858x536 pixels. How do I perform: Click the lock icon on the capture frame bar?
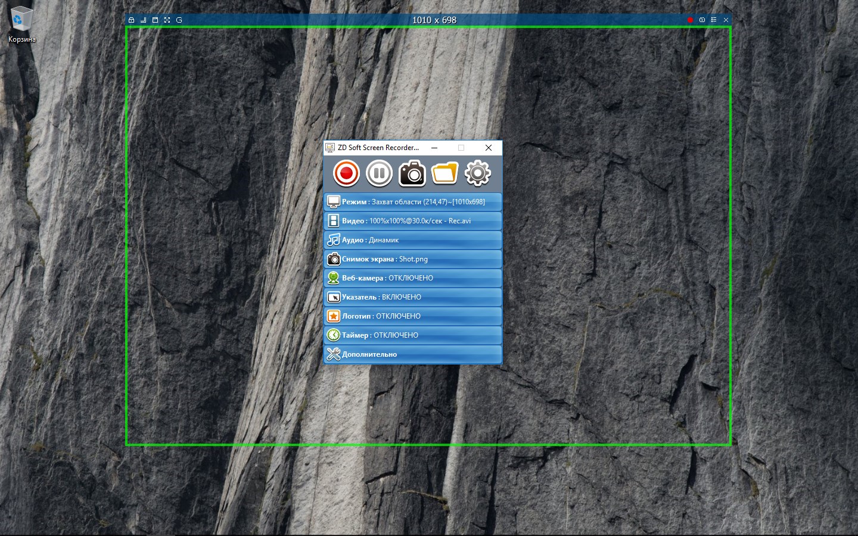pyautogui.click(x=132, y=20)
